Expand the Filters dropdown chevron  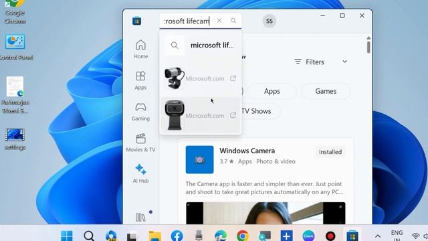[x=345, y=62]
